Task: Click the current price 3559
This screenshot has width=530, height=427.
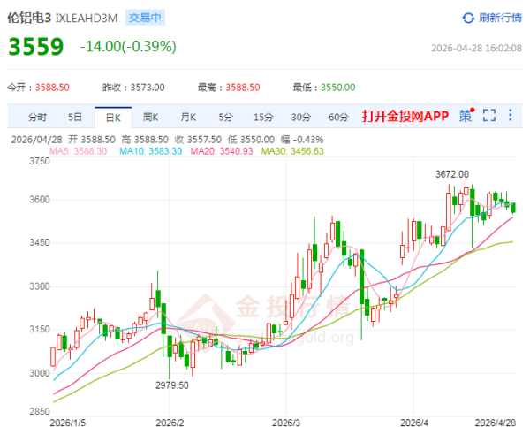Action: click(36, 46)
